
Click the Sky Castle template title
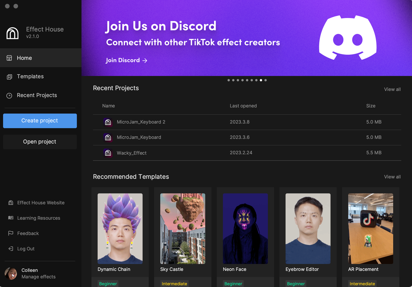(172, 269)
